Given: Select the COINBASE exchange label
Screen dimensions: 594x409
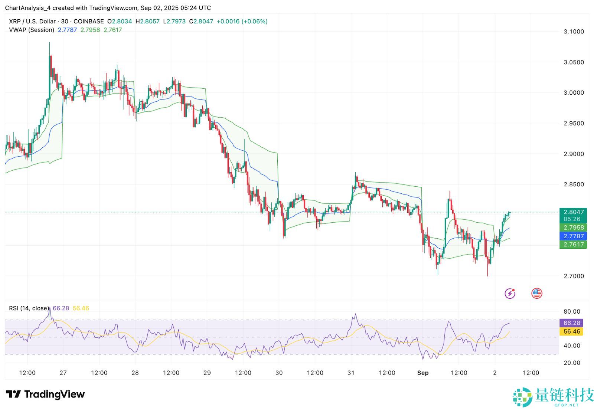Looking at the screenshot, I should pyautogui.click(x=89, y=22).
